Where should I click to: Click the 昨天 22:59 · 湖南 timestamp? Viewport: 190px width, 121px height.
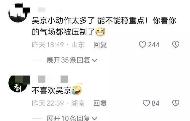58,103
